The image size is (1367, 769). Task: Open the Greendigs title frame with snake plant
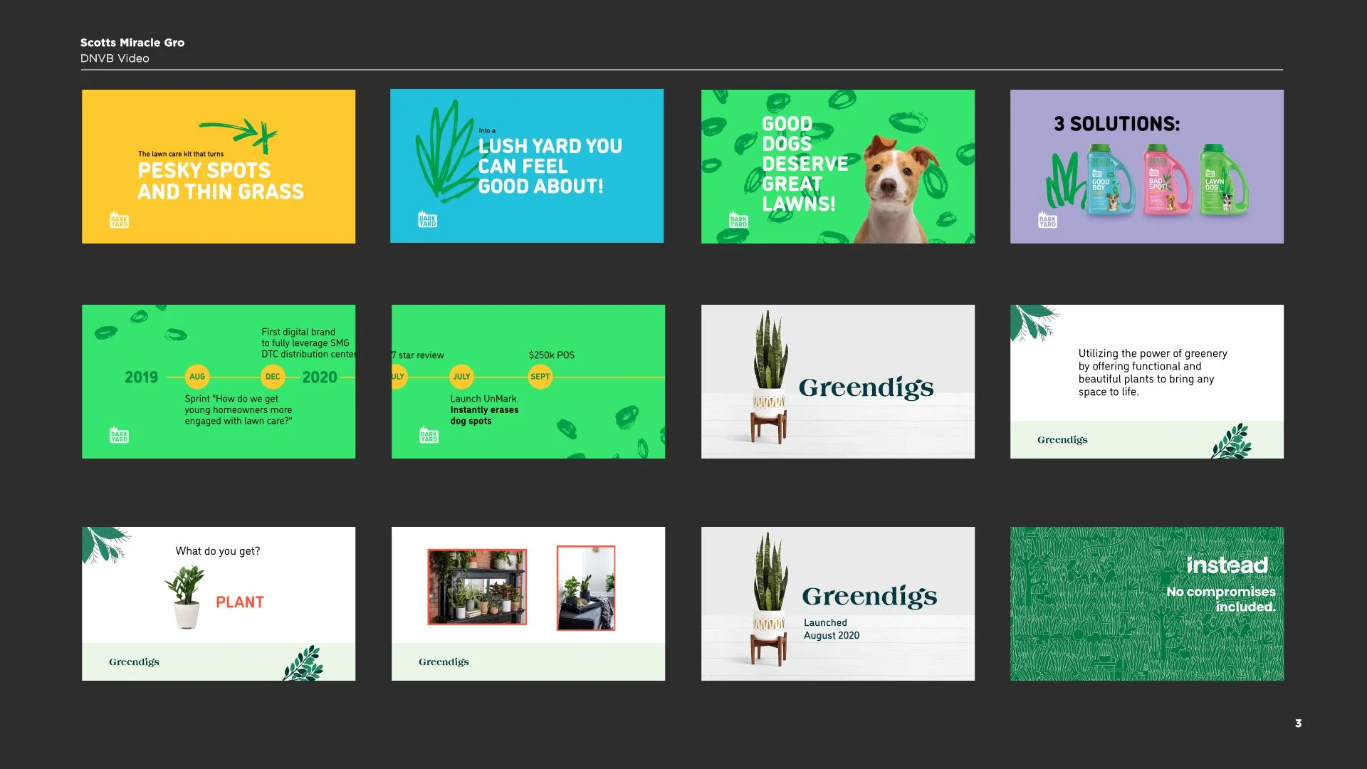tap(837, 382)
